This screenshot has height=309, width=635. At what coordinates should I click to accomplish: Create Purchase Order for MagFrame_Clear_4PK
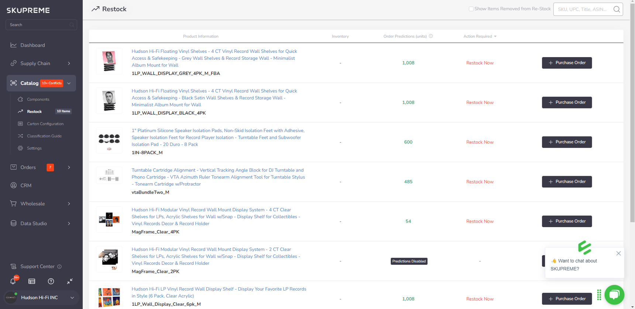tap(567, 221)
